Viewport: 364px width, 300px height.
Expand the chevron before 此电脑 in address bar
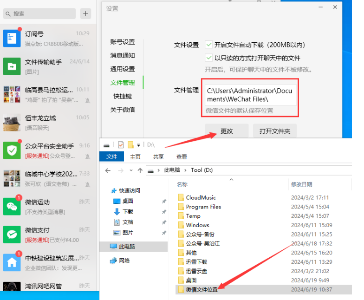[159, 170]
